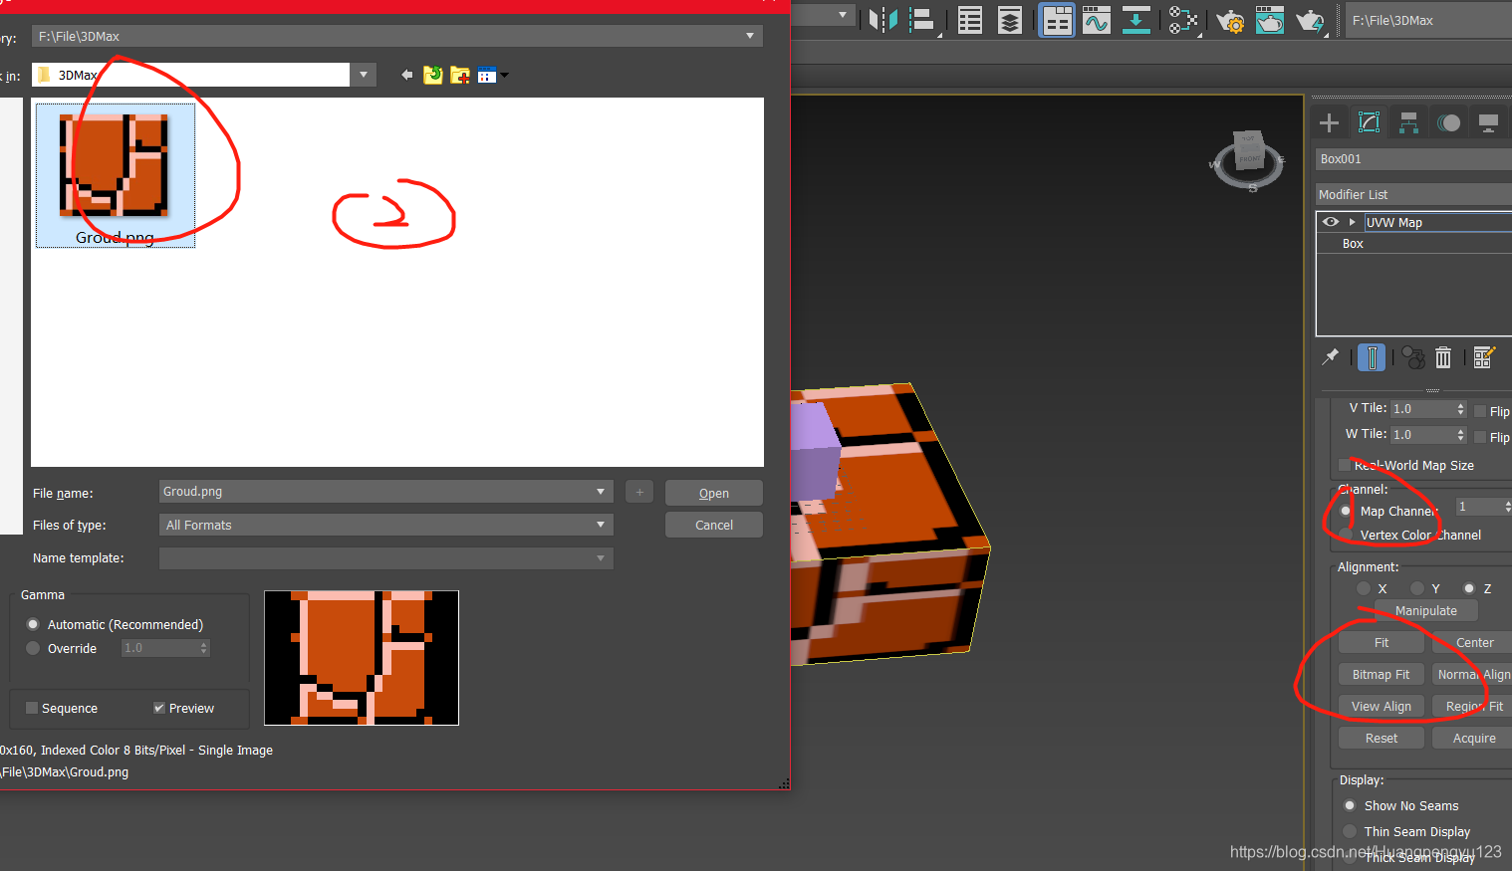1512x871 pixels.
Task: Select the Y alignment radio button
Action: pos(1417,588)
